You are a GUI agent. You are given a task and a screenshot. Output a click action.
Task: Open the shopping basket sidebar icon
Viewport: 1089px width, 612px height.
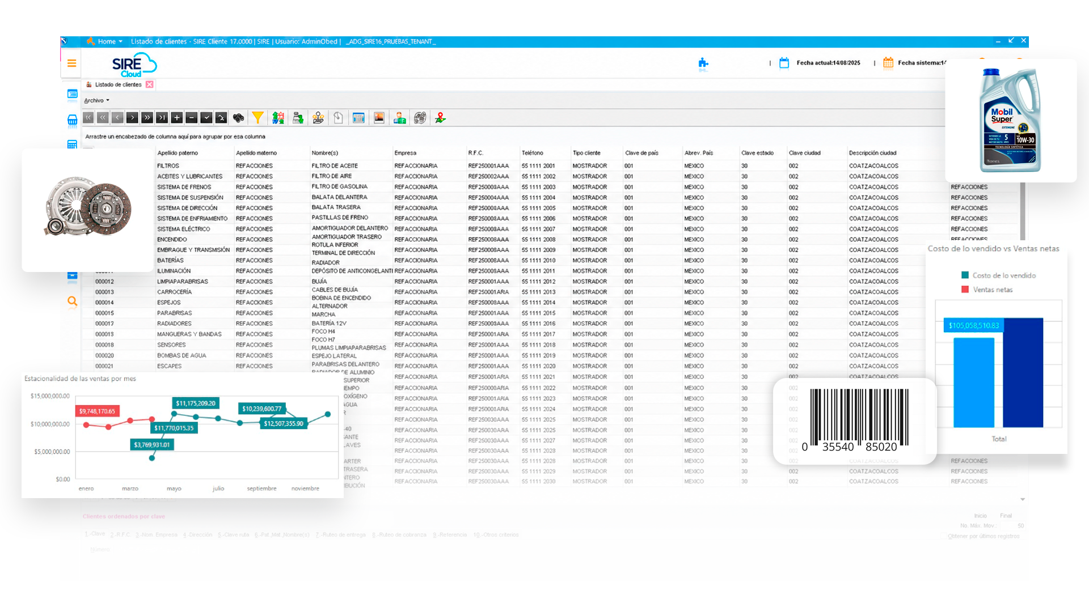(x=72, y=120)
